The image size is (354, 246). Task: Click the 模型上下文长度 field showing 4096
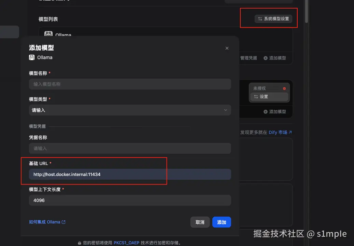pyautogui.click(x=130, y=200)
